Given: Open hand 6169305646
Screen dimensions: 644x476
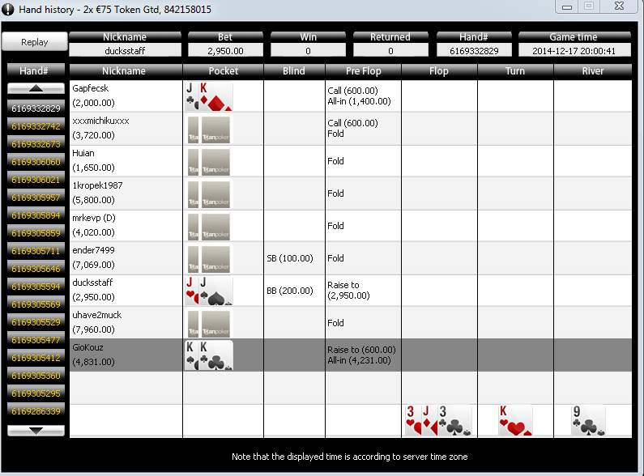Looking at the screenshot, I should 36,269.
